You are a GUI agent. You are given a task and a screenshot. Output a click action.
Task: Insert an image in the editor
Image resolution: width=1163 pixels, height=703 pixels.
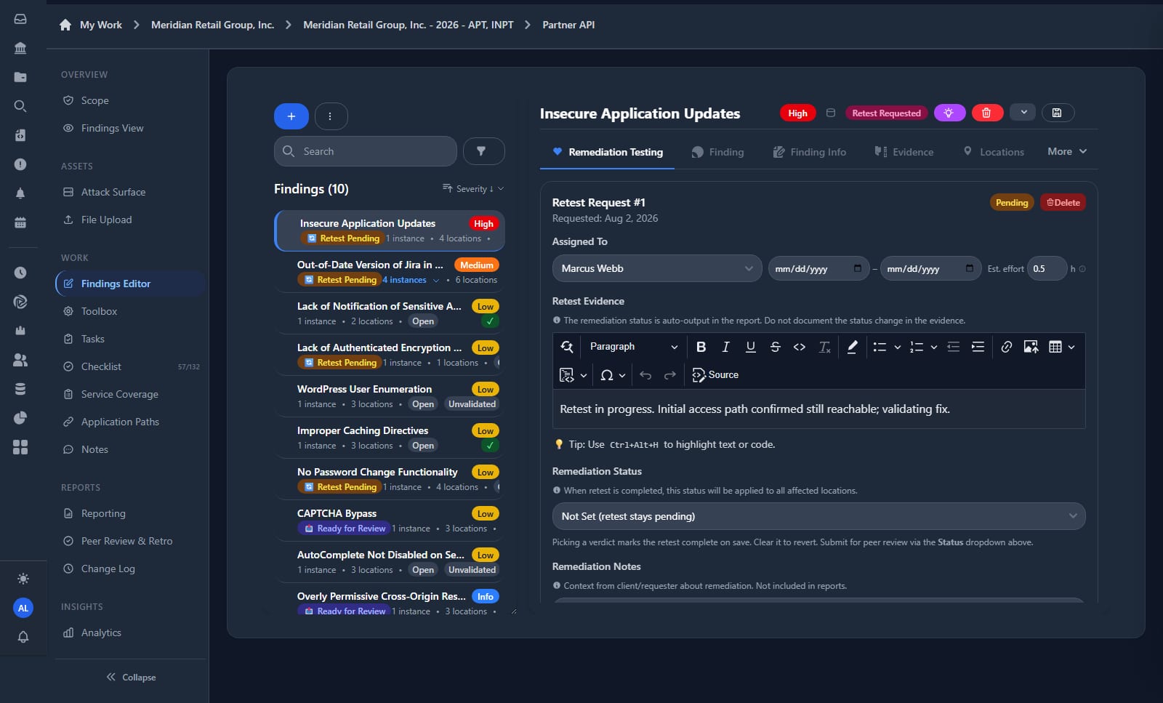[1031, 347]
